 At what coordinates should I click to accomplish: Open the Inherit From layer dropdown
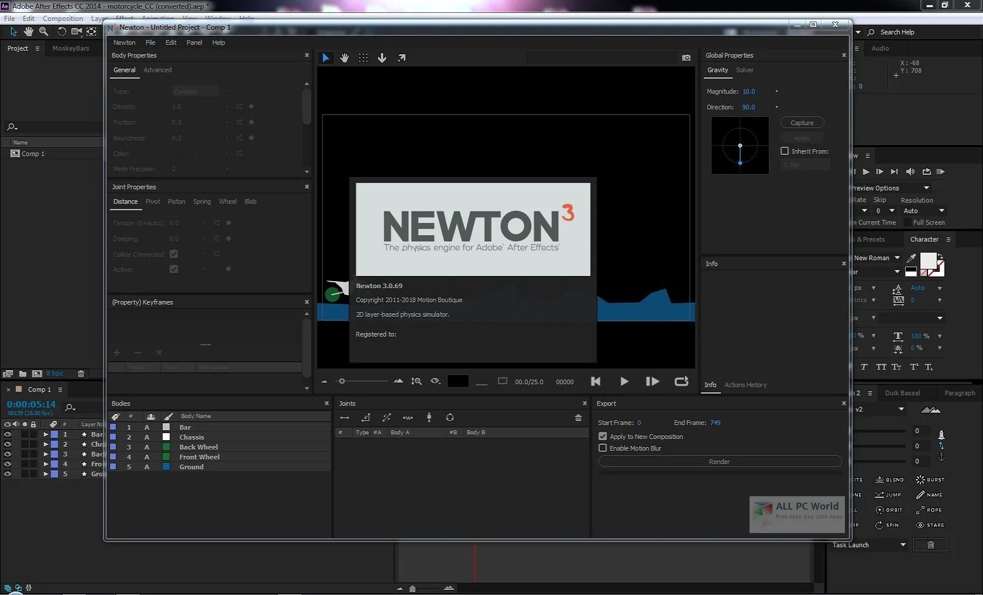[805, 165]
